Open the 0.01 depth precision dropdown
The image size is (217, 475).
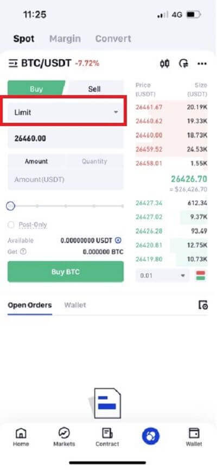(163, 276)
